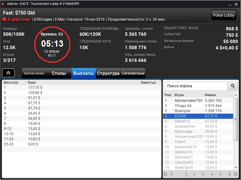Open the Poker Lobby
Screen dimensions: 241x180
224,15
